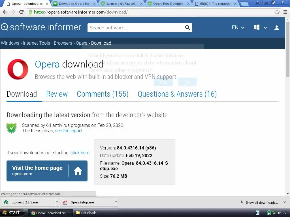Reload the page with the refresh icon
Viewport: 290px width, 217px height.
click(x=22, y=12)
